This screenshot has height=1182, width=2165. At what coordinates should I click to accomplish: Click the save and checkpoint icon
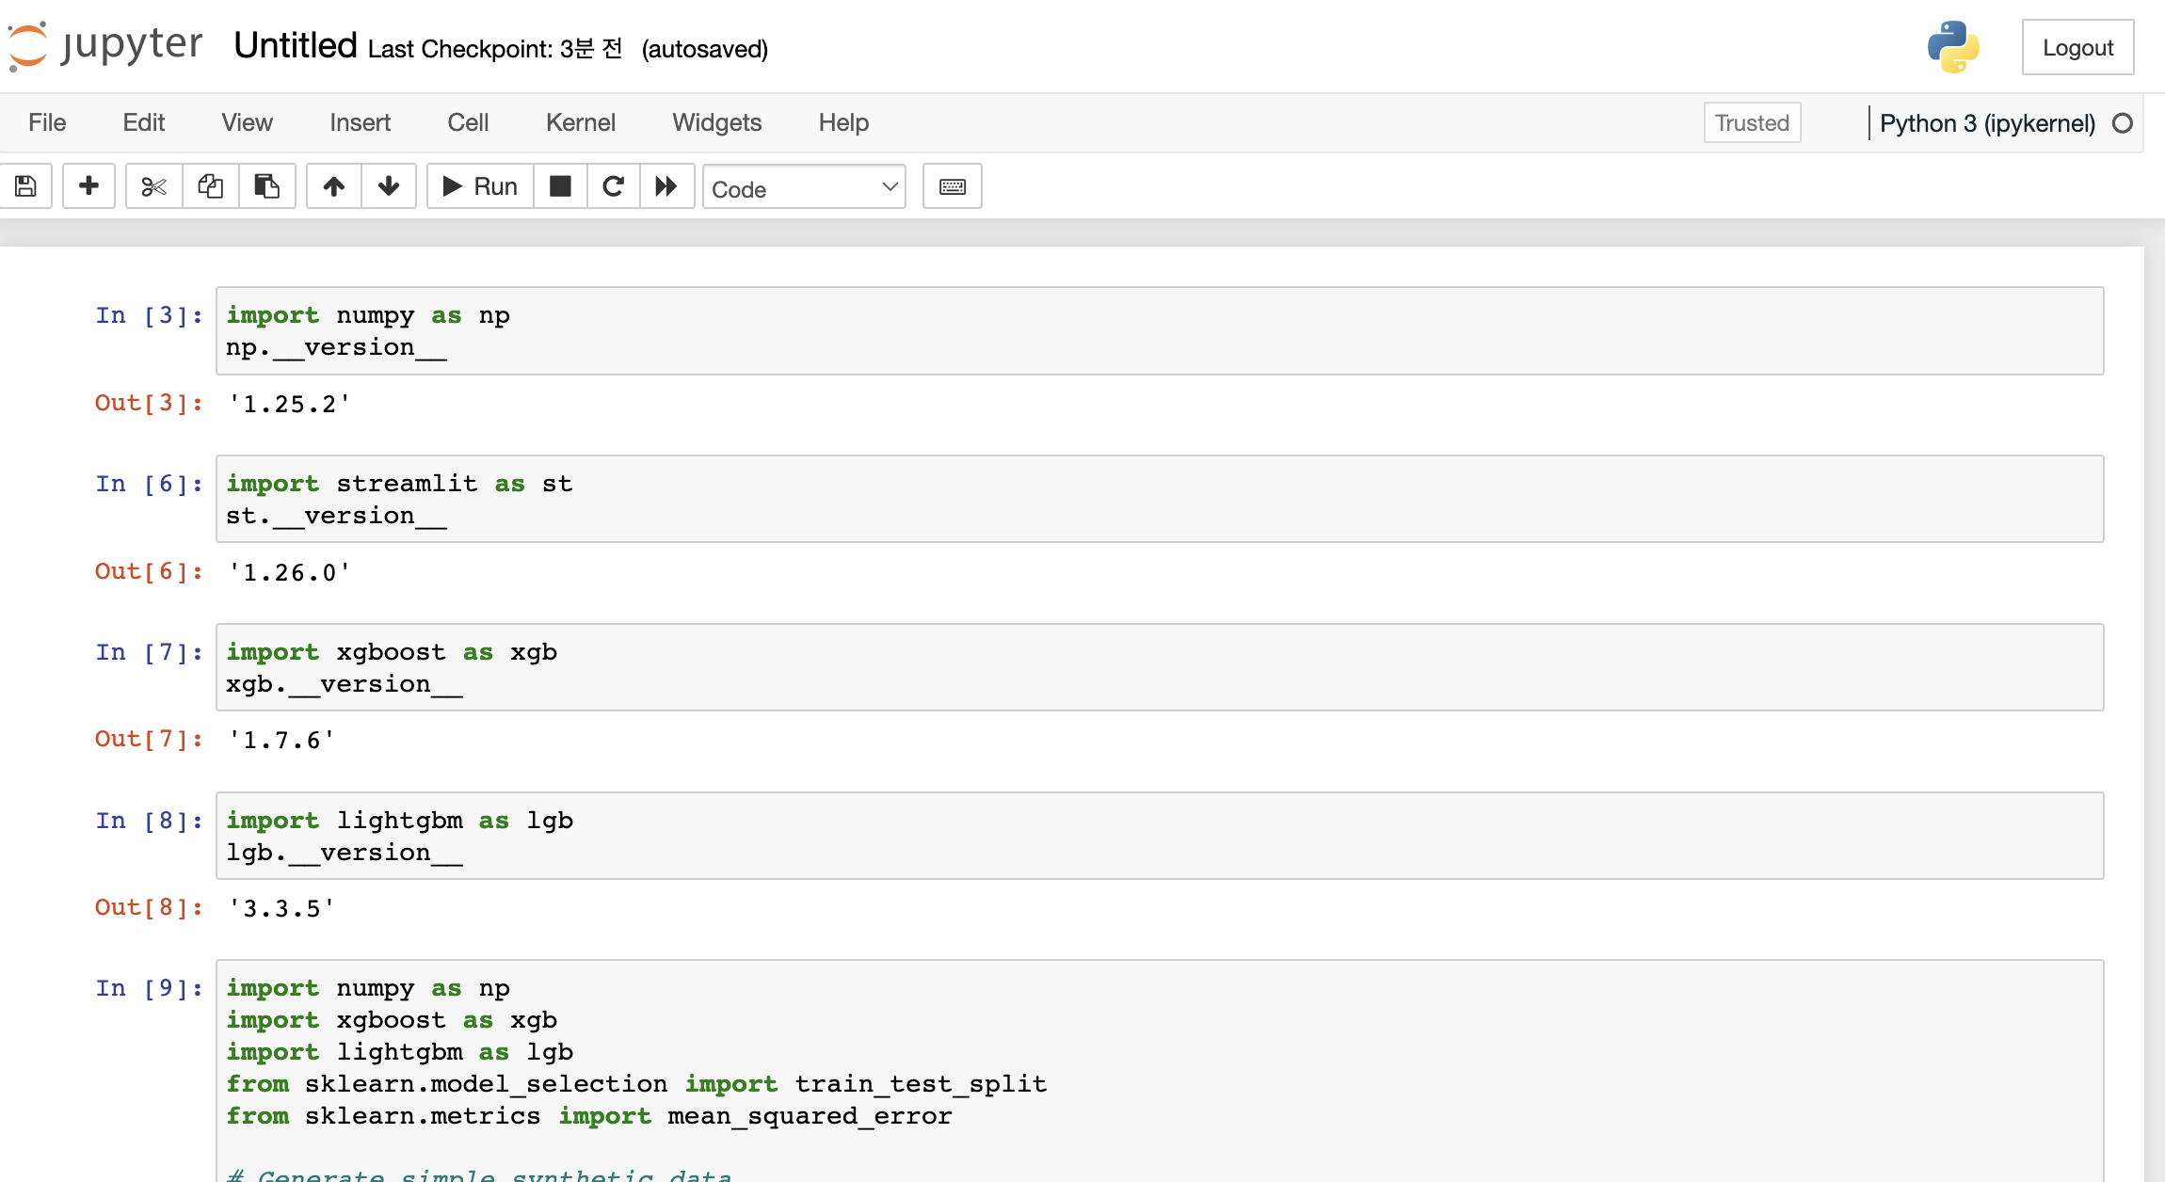click(x=25, y=186)
